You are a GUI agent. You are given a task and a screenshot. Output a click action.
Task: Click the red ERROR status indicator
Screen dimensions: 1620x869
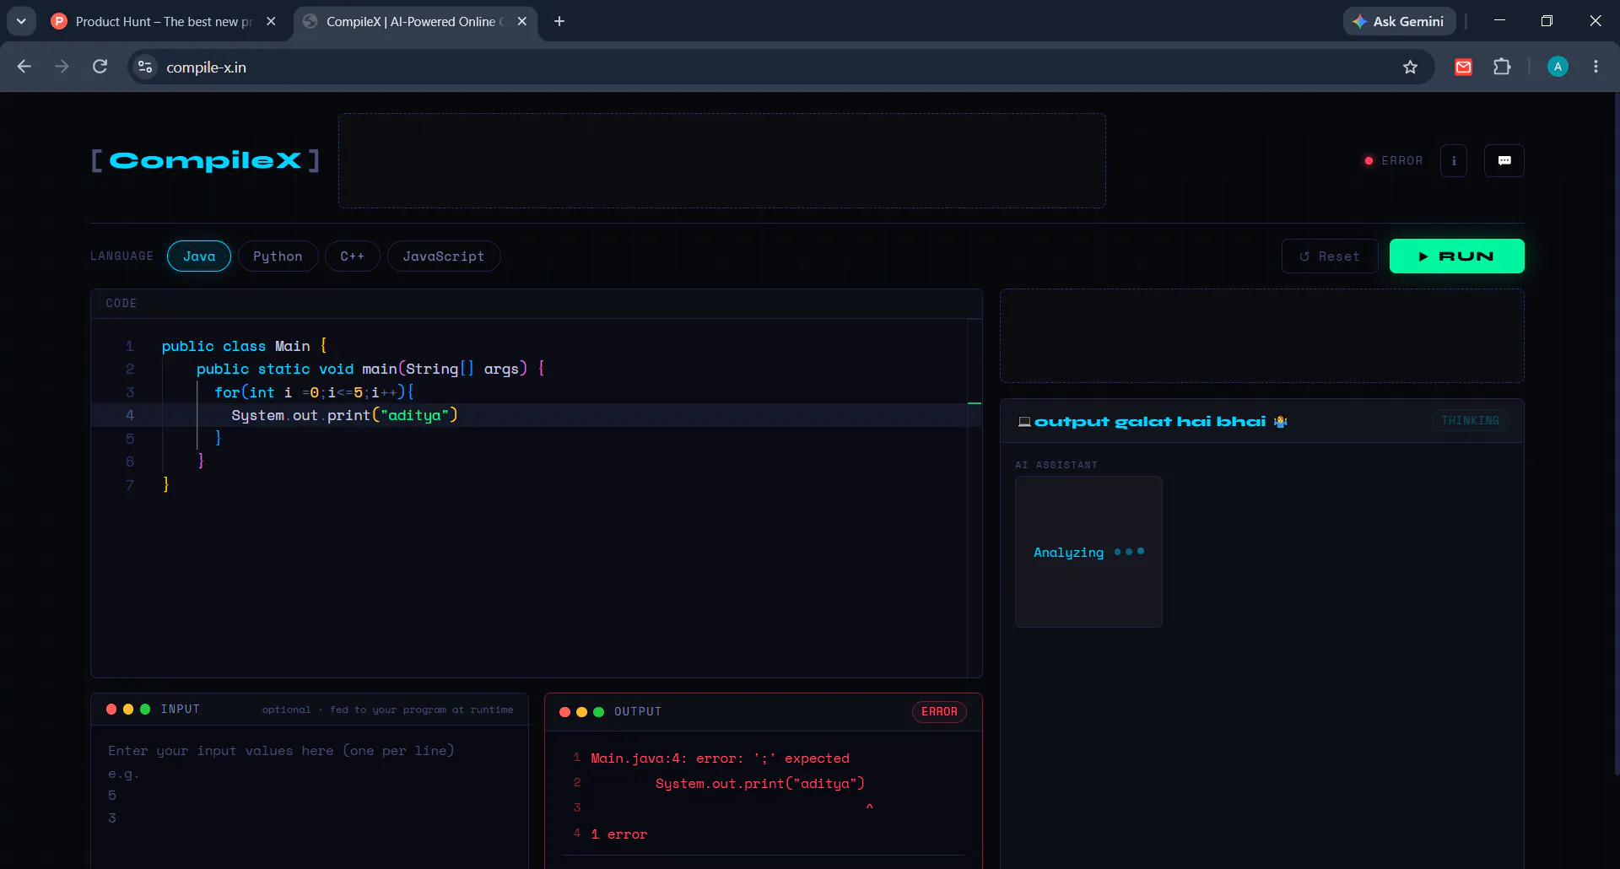click(1393, 160)
